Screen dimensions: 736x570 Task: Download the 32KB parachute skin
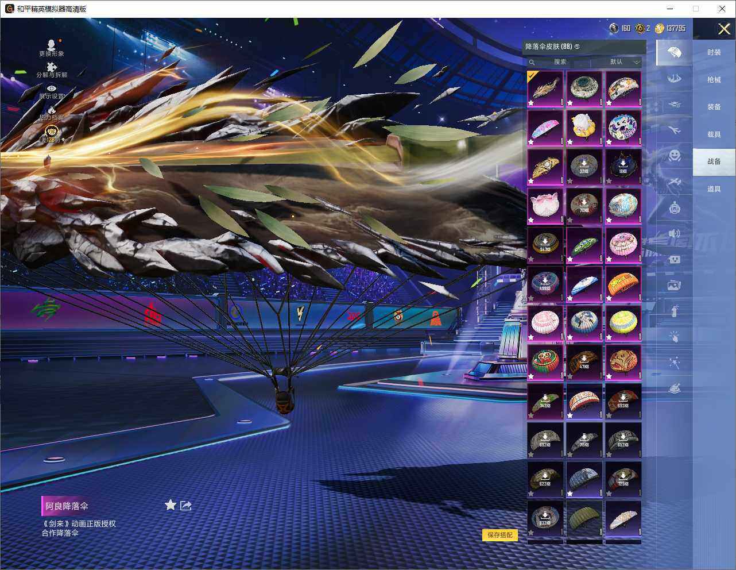tap(584, 167)
